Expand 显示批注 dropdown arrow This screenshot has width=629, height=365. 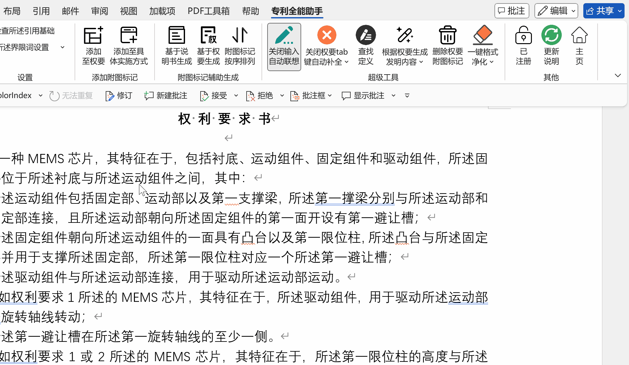394,96
